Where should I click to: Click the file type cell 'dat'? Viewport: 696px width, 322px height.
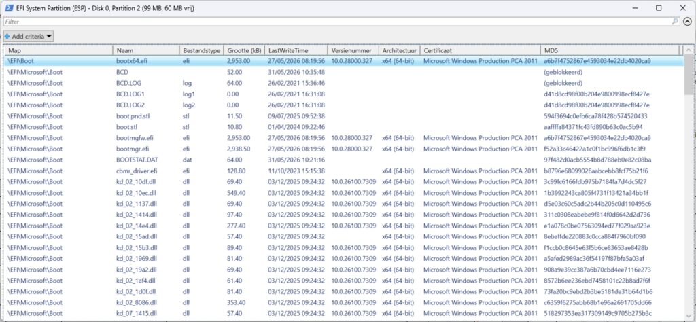[x=186, y=160]
